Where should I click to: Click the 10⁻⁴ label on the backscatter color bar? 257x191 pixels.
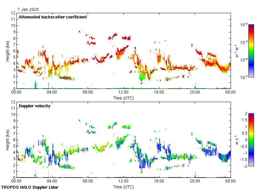[244, 25]
